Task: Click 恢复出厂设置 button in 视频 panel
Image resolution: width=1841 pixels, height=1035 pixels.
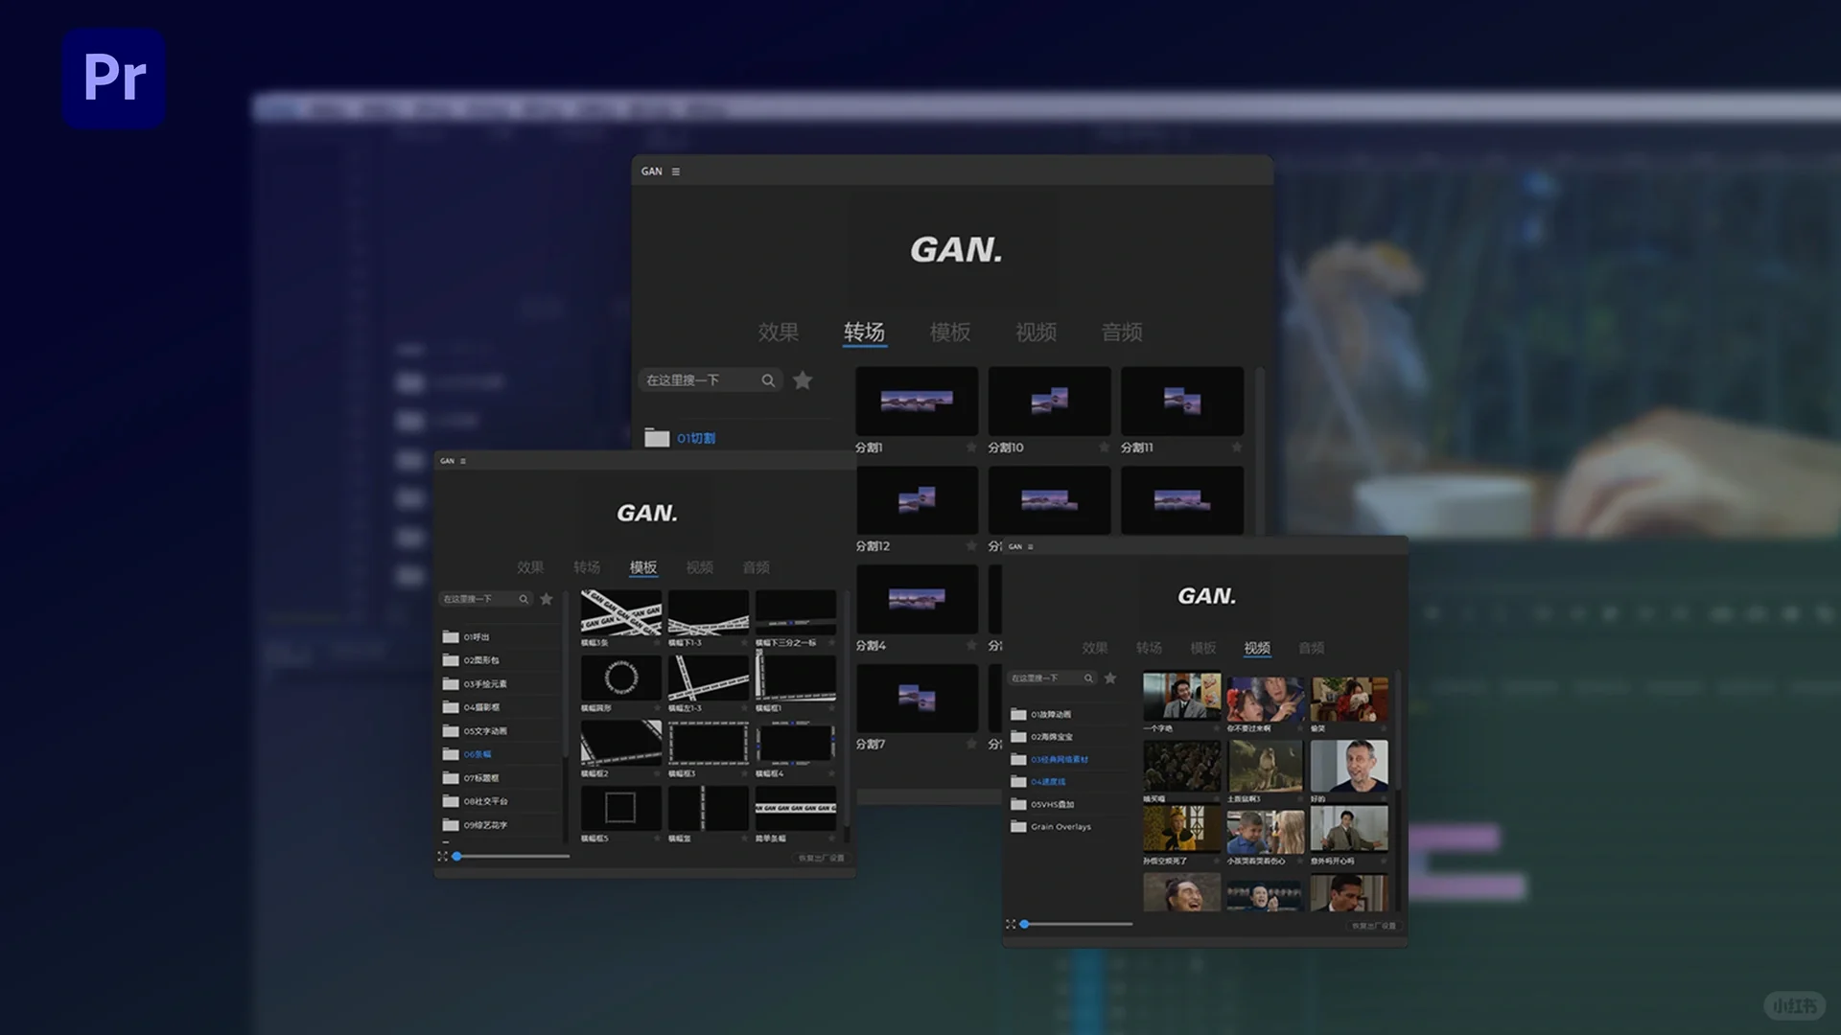Action: point(1373,926)
